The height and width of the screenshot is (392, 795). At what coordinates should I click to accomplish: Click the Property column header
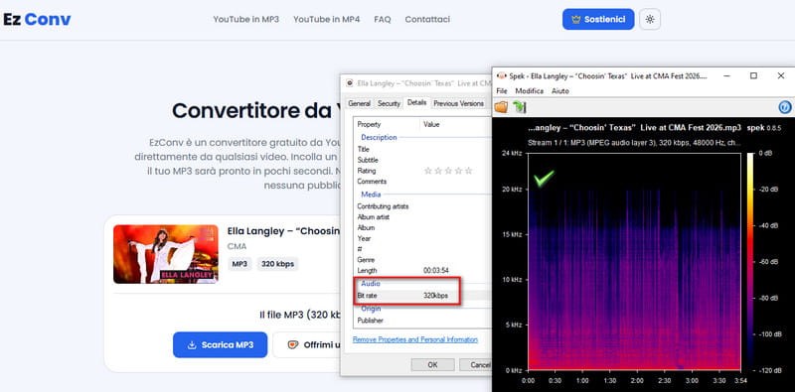point(388,124)
